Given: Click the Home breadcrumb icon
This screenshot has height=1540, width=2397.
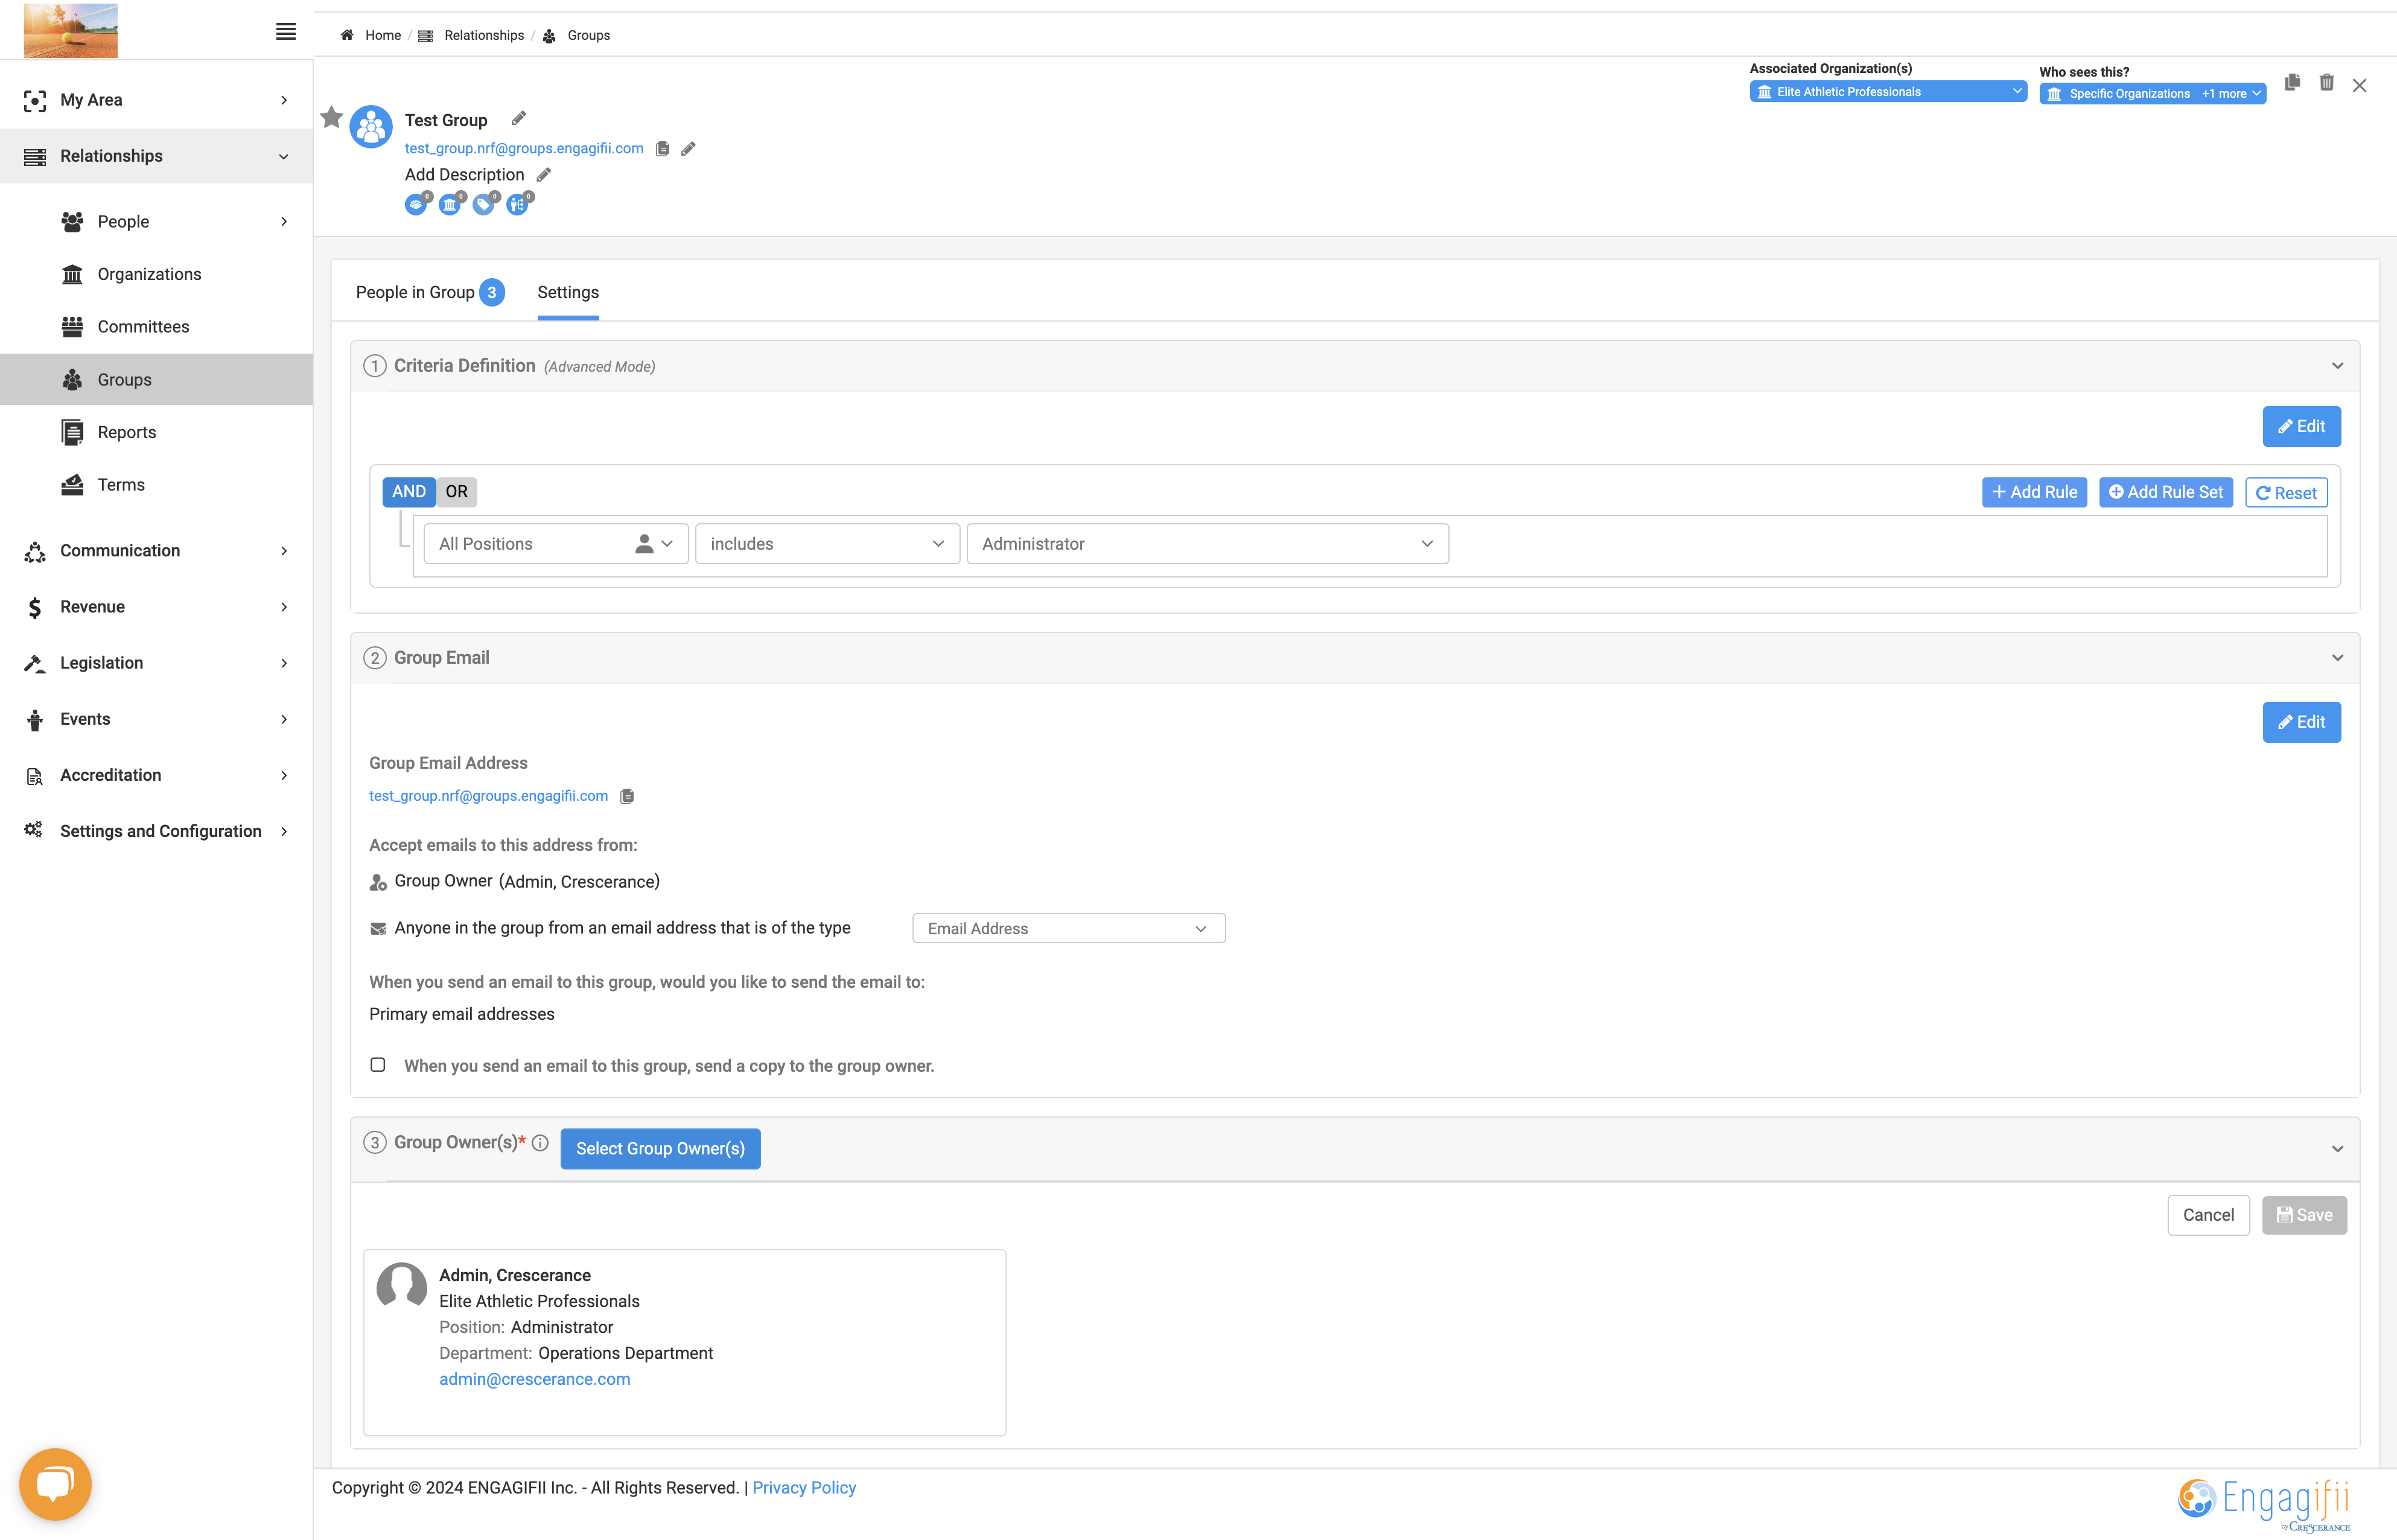Looking at the screenshot, I should pyautogui.click(x=347, y=35).
